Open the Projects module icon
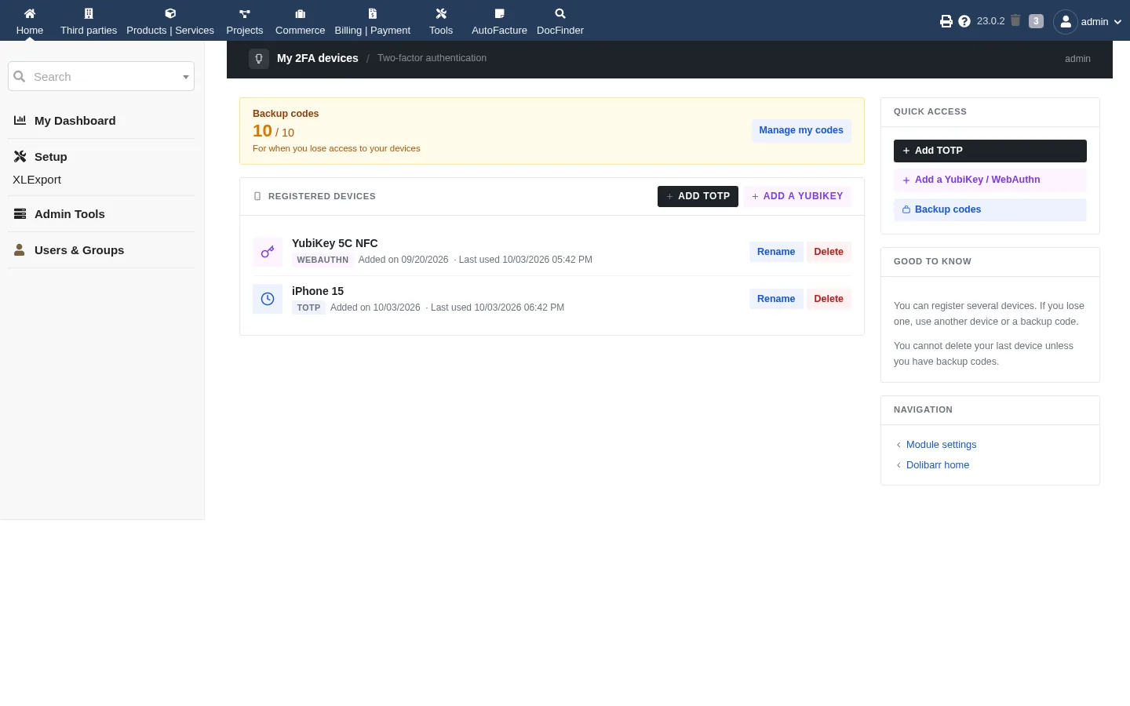Image resolution: width=1130 pixels, height=706 pixels. pyautogui.click(x=245, y=13)
